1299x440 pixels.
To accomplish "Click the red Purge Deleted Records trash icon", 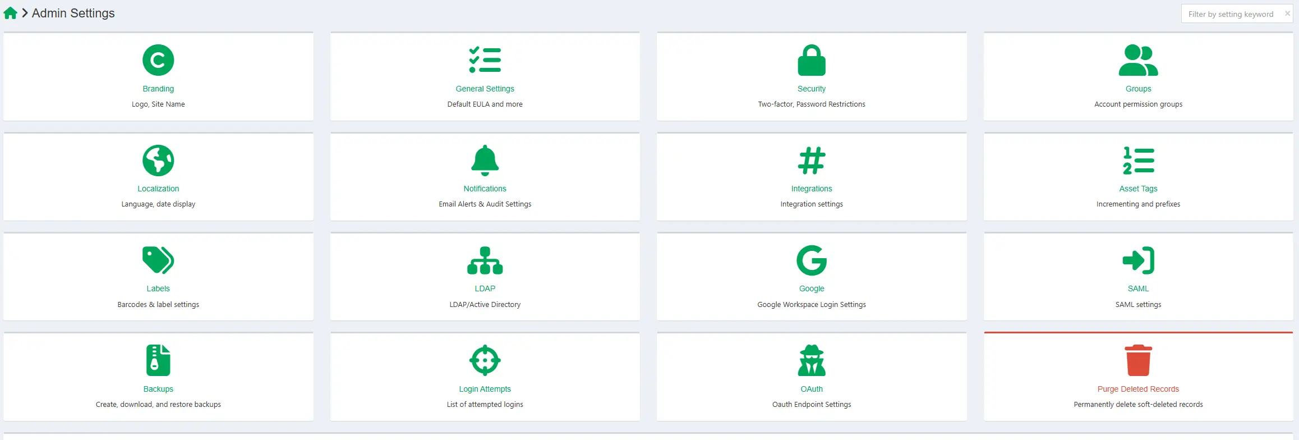I will point(1138,360).
